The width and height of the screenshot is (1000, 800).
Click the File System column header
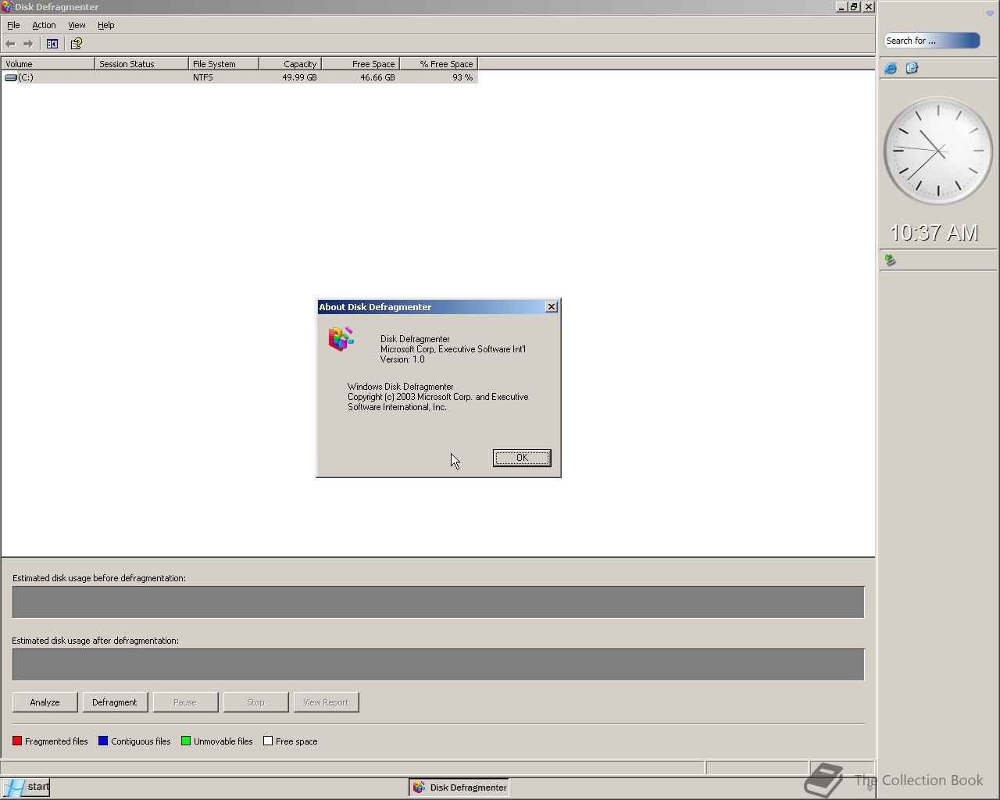tap(223, 64)
